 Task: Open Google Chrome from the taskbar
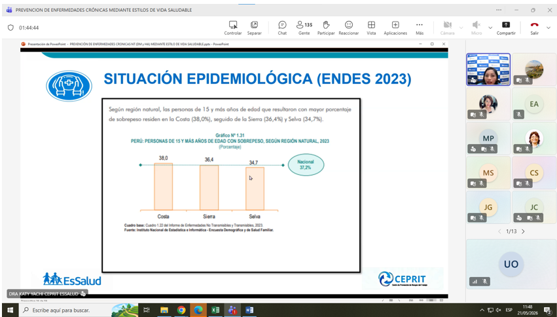click(x=181, y=310)
